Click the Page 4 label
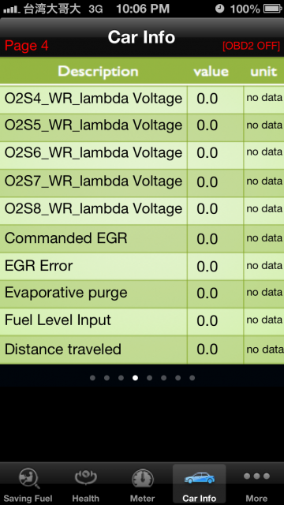The image size is (284, 505). click(26, 46)
